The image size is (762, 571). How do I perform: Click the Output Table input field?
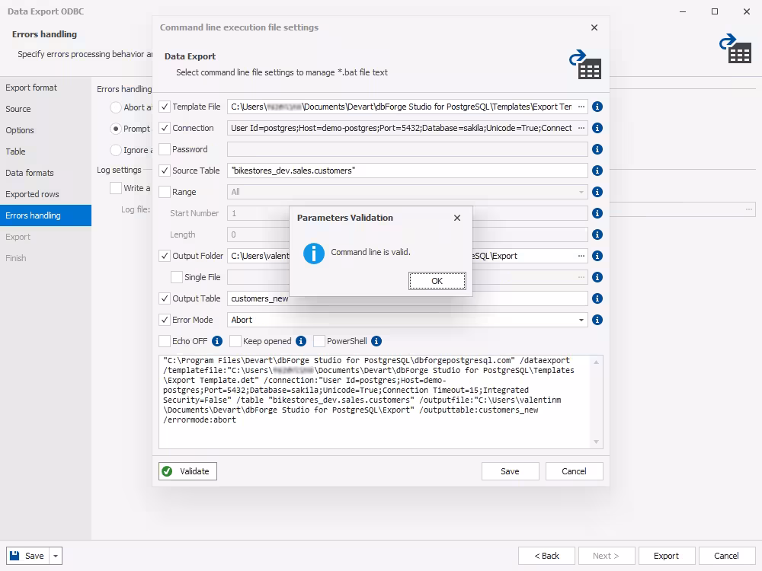[x=407, y=298]
